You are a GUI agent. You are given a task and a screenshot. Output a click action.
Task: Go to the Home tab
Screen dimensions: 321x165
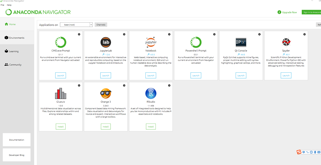17,24
